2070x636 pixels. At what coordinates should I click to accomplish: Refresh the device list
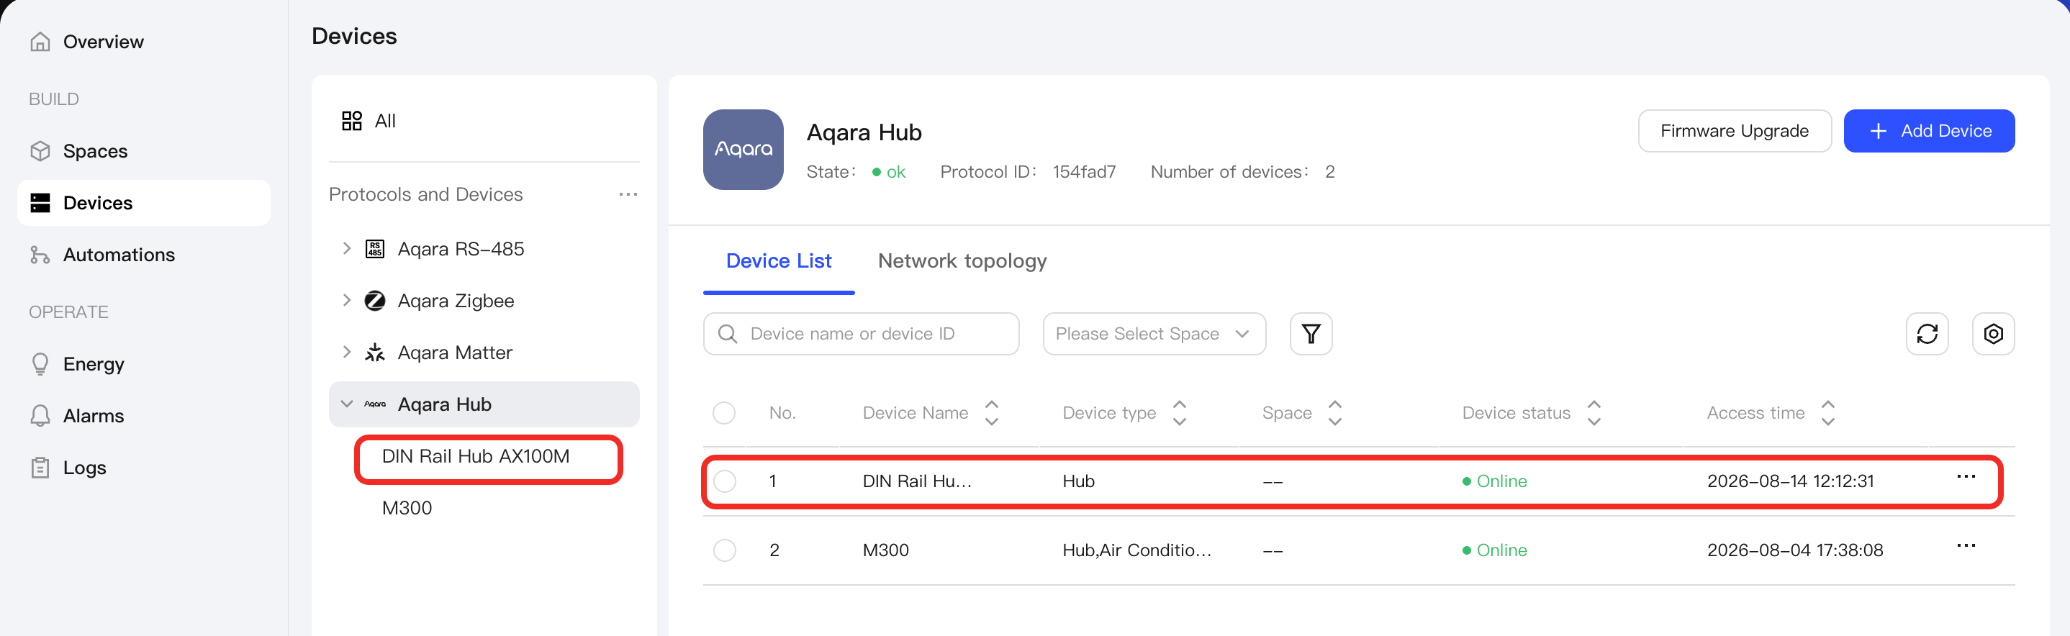coord(1927,333)
